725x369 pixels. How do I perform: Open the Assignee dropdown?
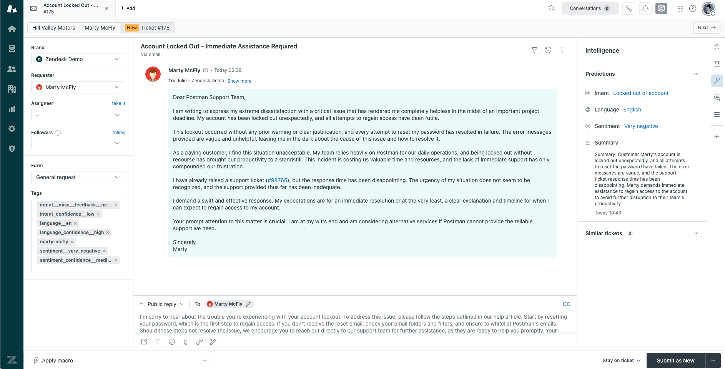pyautogui.click(x=78, y=115)
